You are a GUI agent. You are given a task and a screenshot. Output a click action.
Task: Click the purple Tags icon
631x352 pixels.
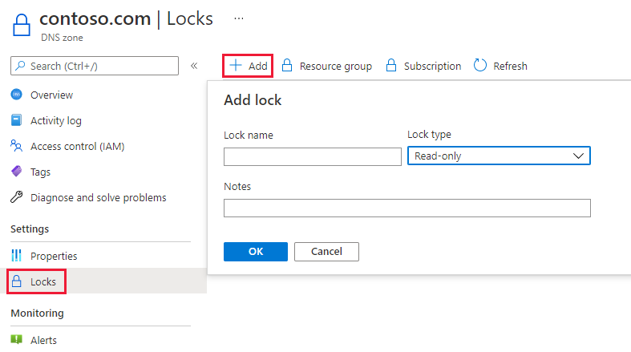[16, 172]
